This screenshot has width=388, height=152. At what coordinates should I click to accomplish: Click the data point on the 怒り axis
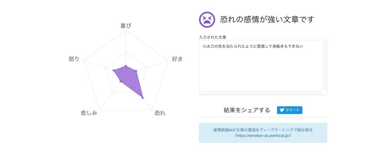(x=114, y=71)
